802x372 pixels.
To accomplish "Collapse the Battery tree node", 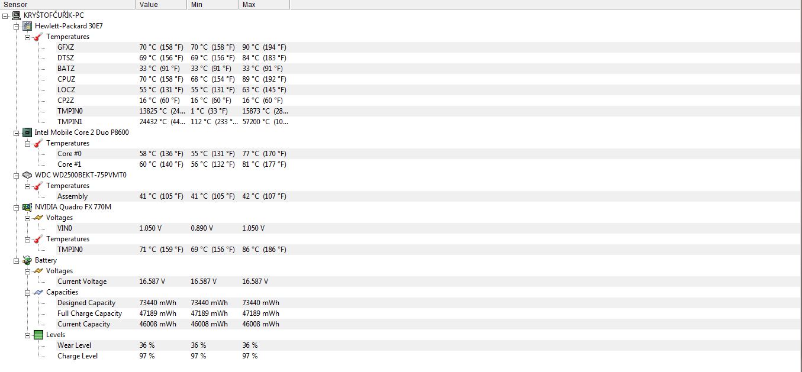I will click(x=17, y=260).
